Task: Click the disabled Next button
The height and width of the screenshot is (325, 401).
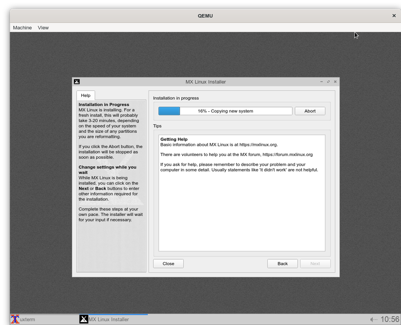Action: pos(315,264)
